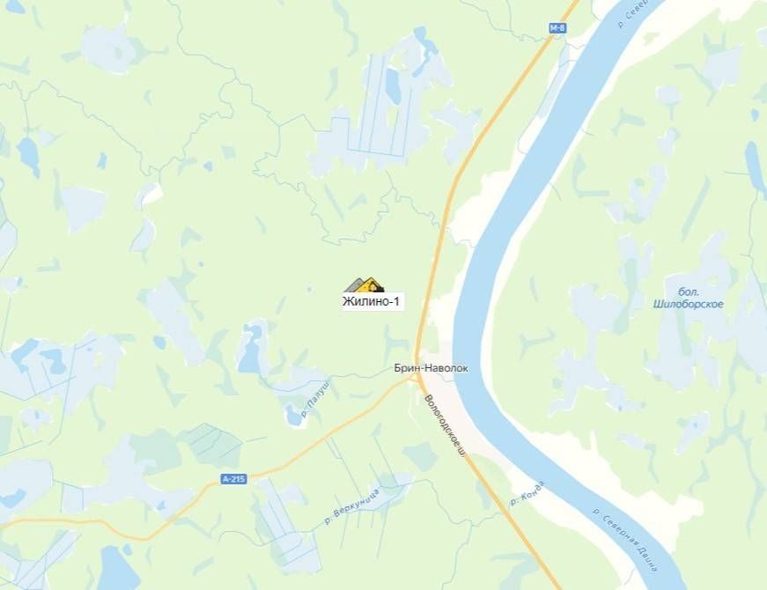
Task: Click the р. Веркуница river label
Action: point(352,506)
